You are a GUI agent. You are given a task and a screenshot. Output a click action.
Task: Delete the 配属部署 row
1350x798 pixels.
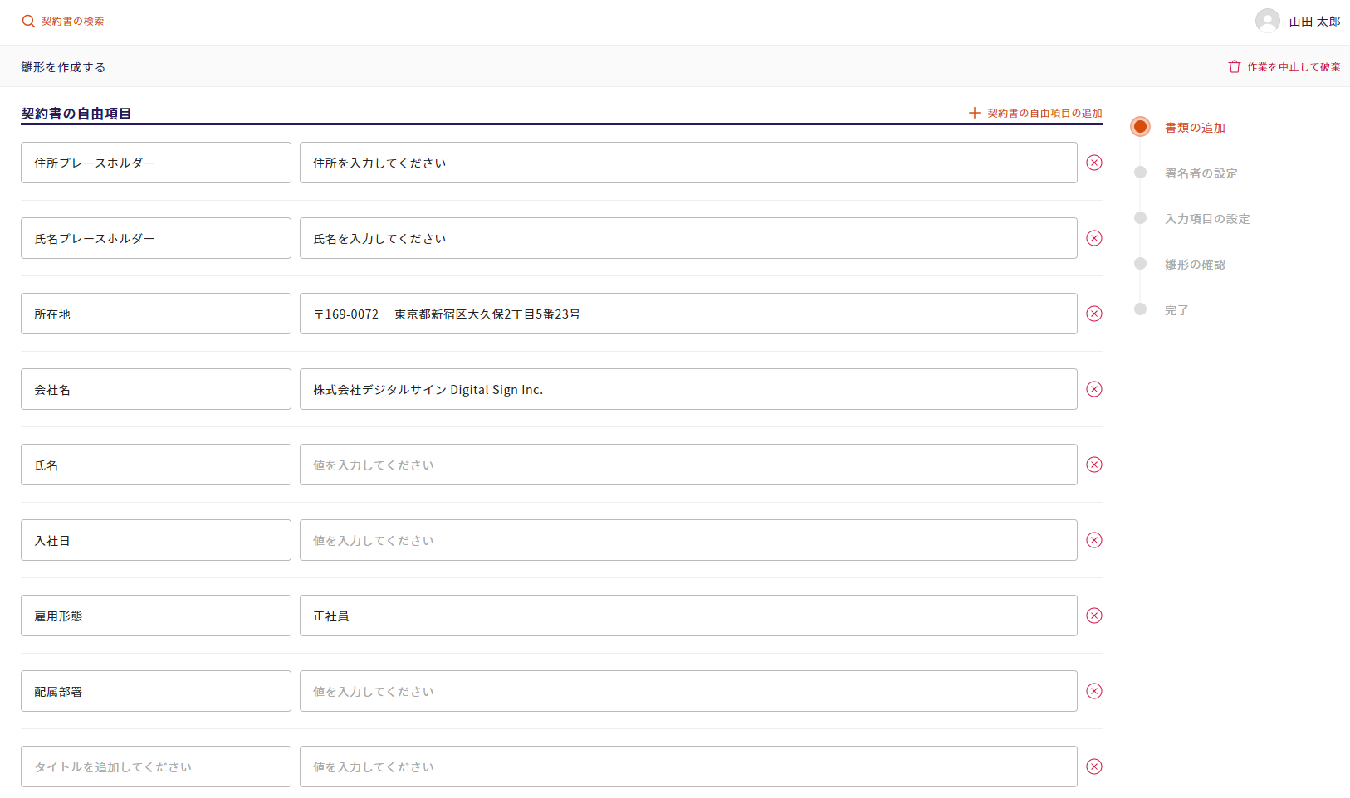(x=1094, y=691)
